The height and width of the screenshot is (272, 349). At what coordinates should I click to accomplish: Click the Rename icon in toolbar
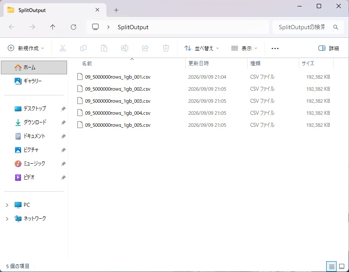pos(125,48)
